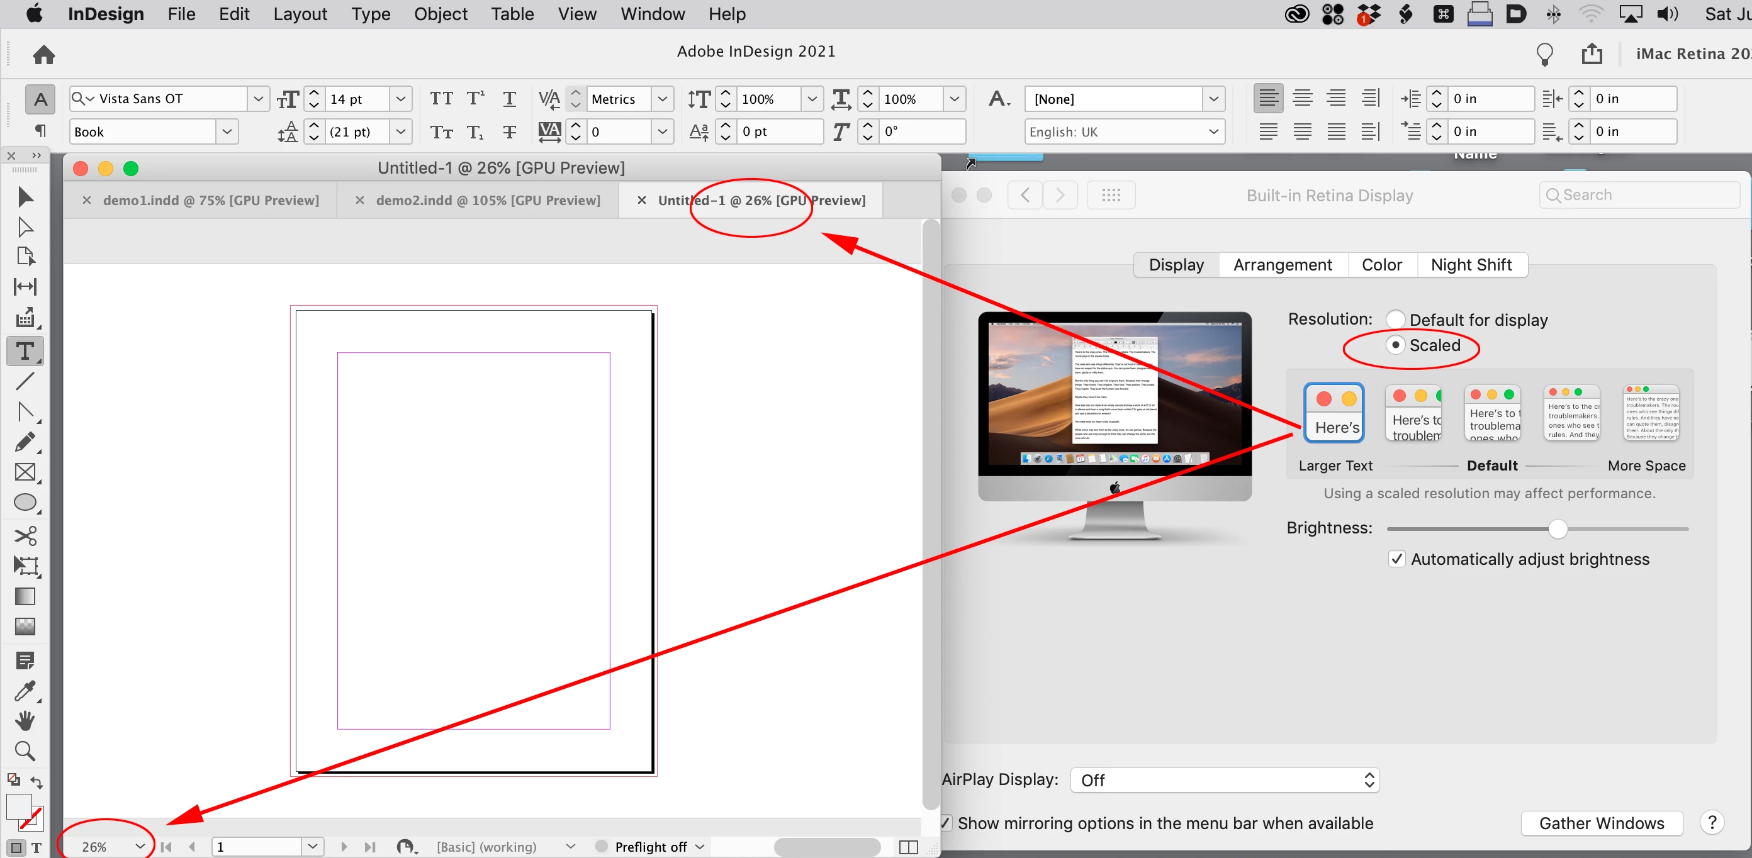This screenshot has height=858, width=1752.
Task: Apply All Caps formatting
Action: coord(441,99)
